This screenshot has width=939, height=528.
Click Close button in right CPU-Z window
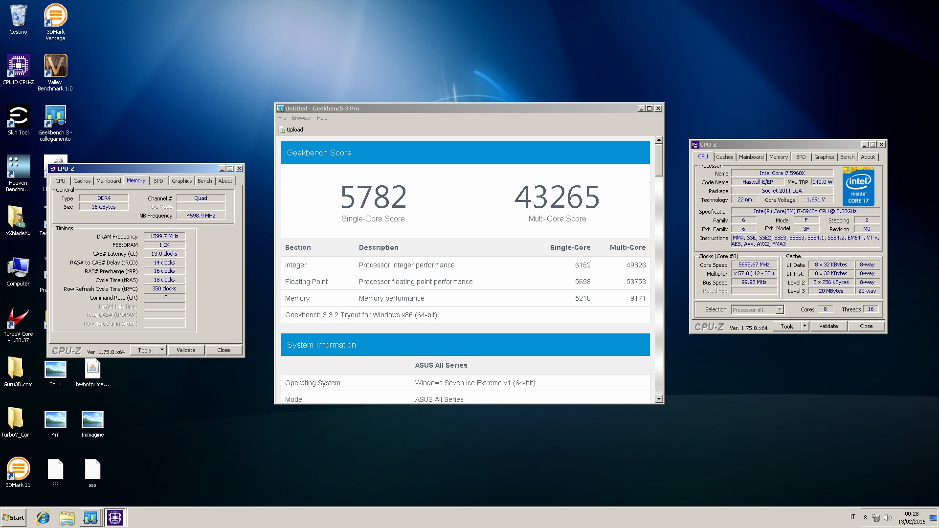[866, 326]
